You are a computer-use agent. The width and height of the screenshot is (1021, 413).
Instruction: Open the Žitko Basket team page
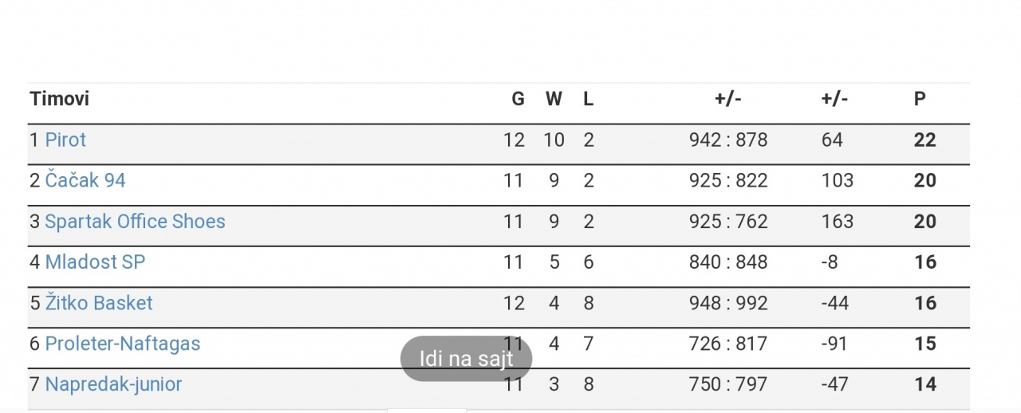pyautogui.click(x=99, y=303)
